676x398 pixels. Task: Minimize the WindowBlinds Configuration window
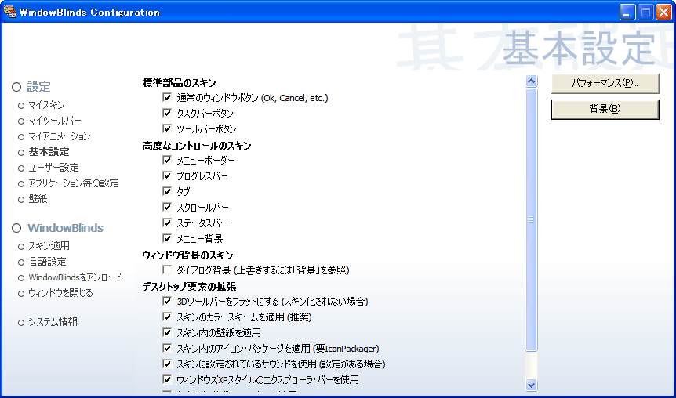(x=627, y=13)
